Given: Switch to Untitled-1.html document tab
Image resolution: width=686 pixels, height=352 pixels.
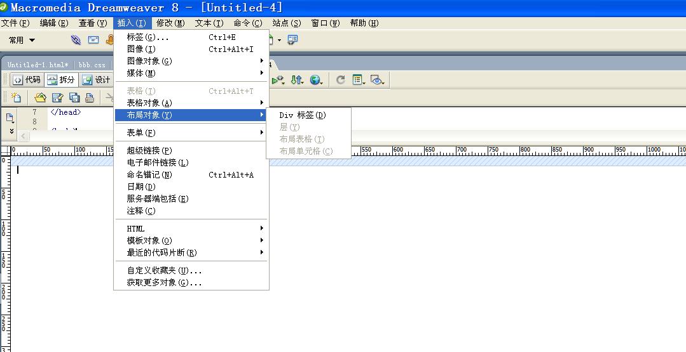Looking at the screenshot, I should (x=38, y=65).
